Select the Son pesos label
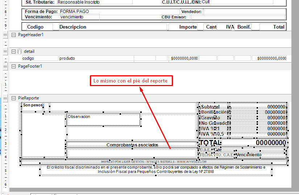 [x=33, y=105]
